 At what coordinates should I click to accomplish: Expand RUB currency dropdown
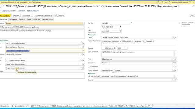pos(126,48)
